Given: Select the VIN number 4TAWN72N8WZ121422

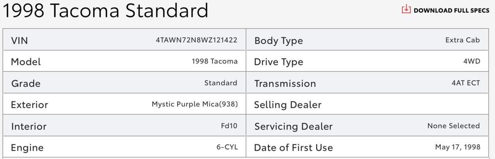Looking at the screenshot, I should pos(196,40).
